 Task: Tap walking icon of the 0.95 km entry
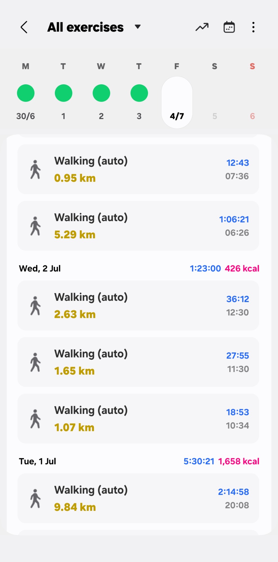coord(35,169)
